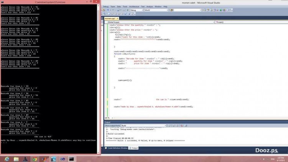Open the empty find combo box
288x162 pixels.
point(188,10)
